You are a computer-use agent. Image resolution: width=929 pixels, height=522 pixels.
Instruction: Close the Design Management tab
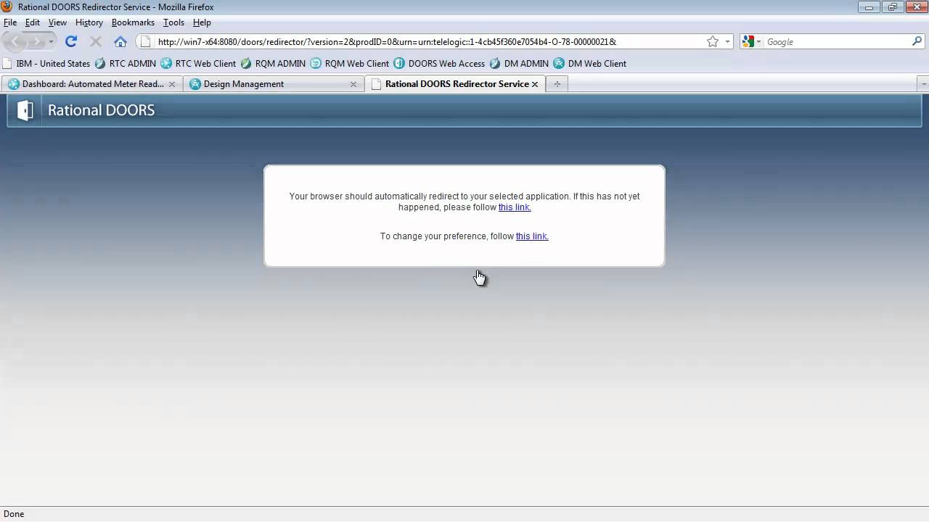(353, 84)
